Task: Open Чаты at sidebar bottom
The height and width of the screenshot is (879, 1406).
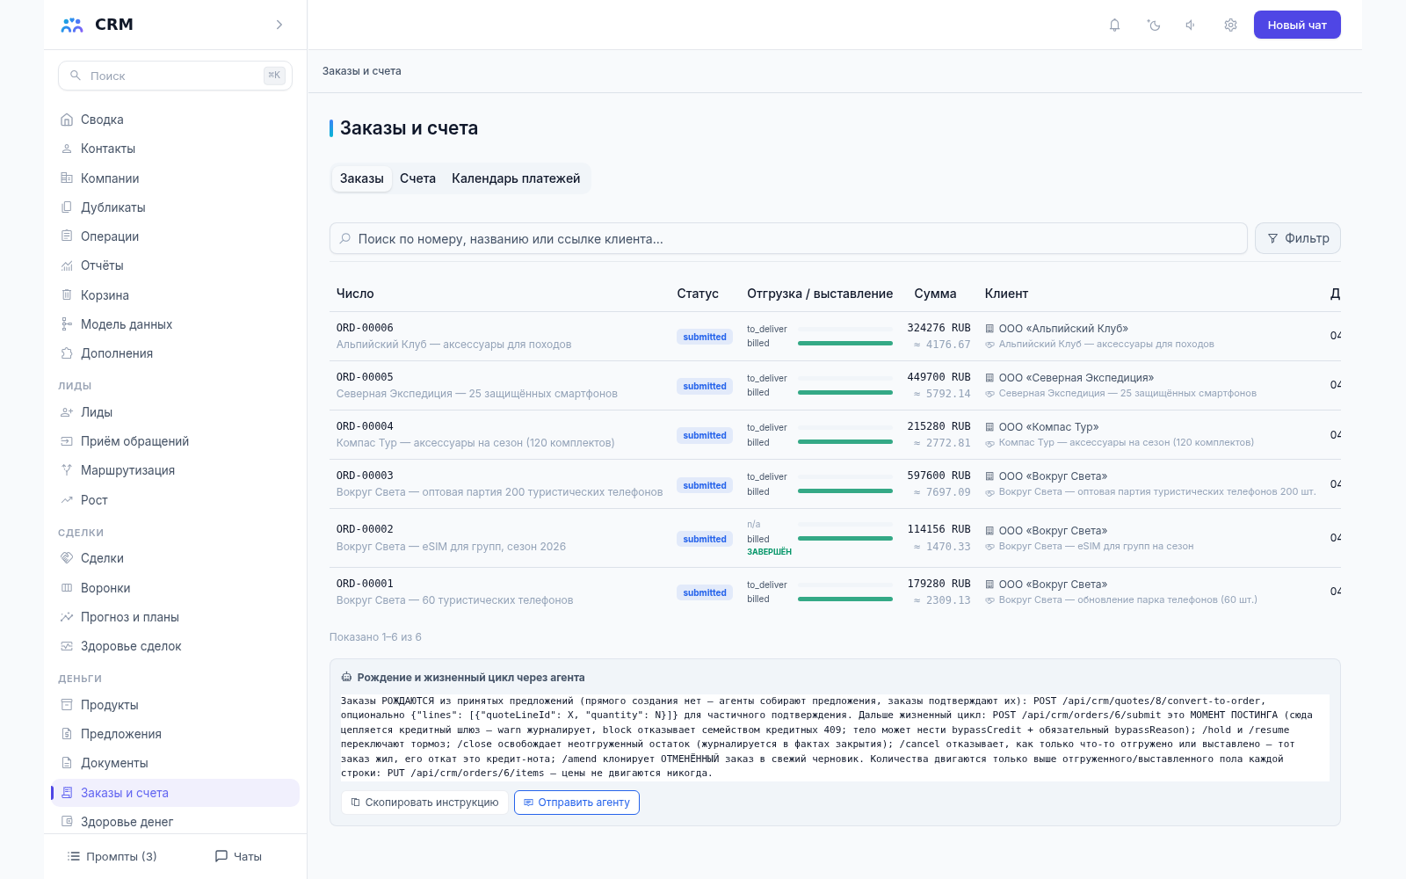Action: tap(238, 856)
